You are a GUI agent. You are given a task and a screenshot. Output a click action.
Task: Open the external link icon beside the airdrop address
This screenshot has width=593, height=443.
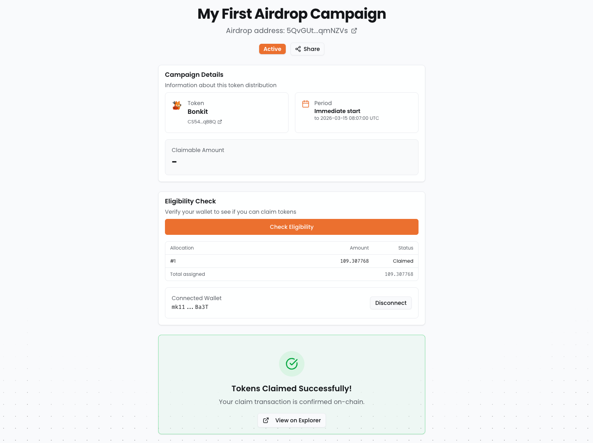(x=354, y=31)
